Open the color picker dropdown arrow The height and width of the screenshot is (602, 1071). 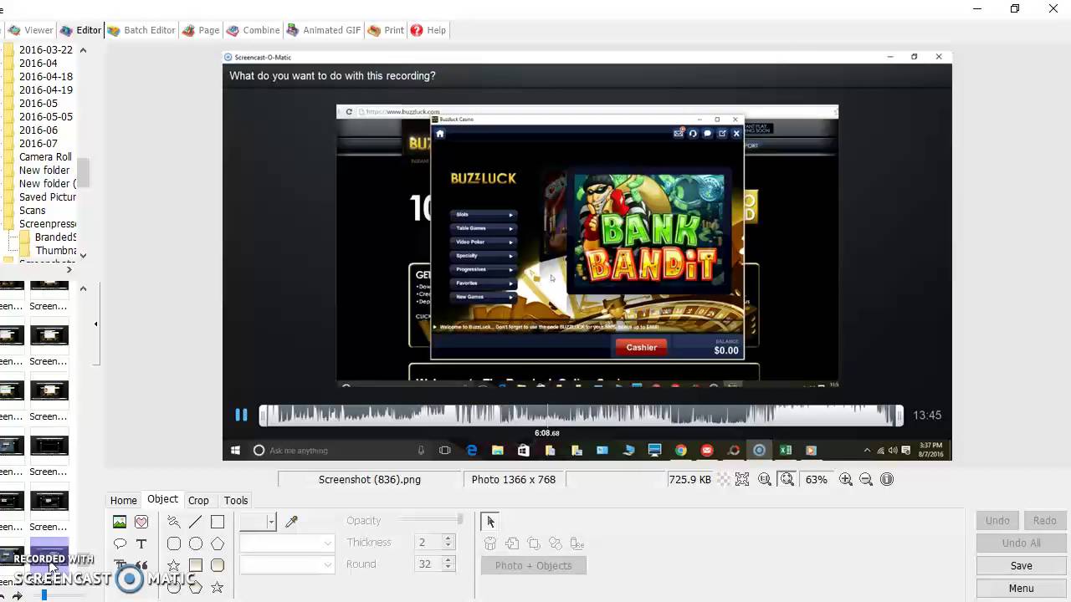point(270,522)
